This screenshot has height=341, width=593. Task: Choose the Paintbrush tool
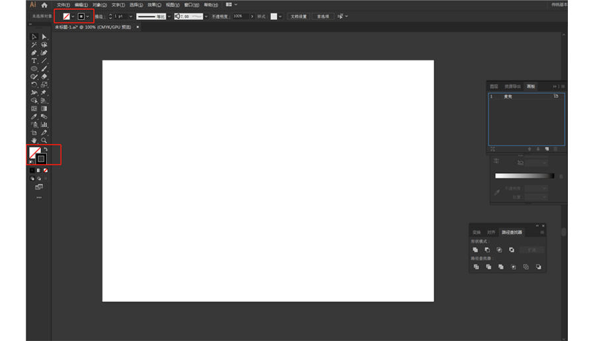pos(44,69)
